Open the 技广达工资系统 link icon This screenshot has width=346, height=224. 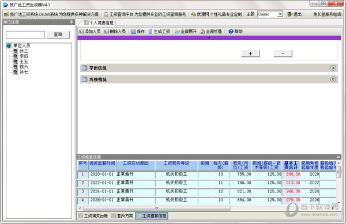point(6,14)
